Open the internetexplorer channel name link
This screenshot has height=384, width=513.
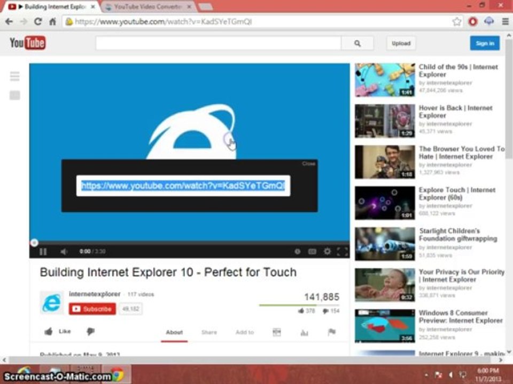tap(95, 294)
